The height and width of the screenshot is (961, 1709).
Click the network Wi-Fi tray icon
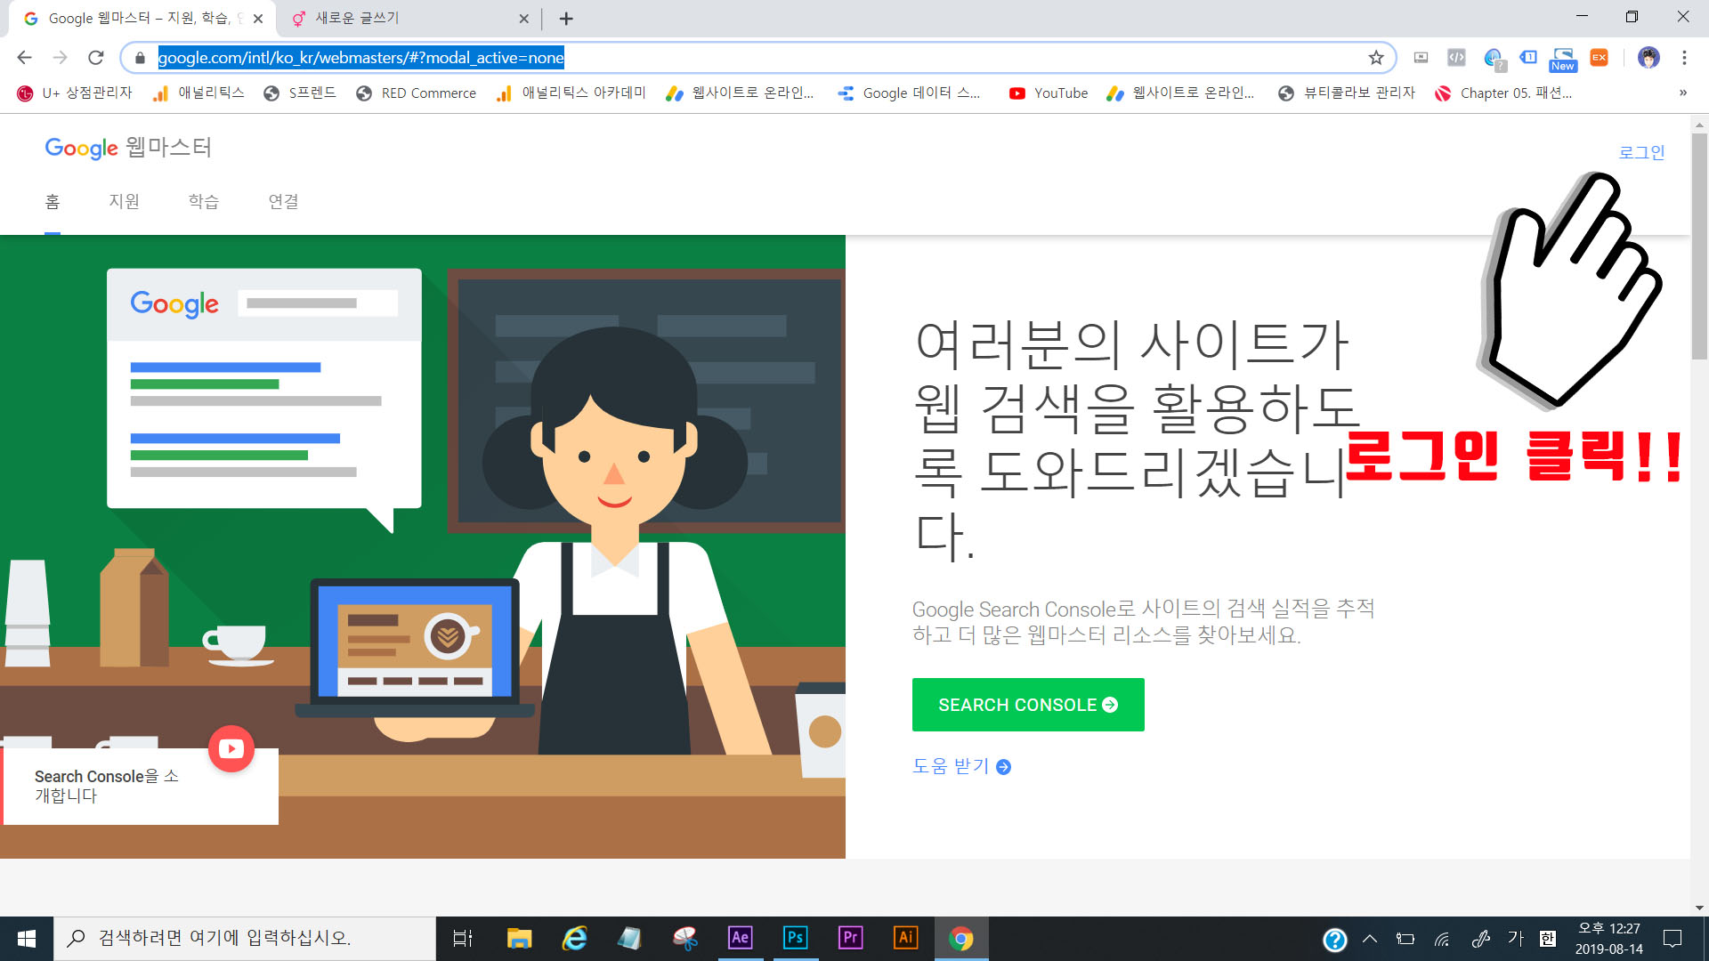(1442, 939)
